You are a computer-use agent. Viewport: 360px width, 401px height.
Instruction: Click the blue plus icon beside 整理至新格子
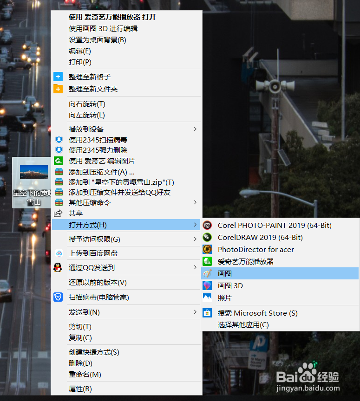click(x=58, y=77)
